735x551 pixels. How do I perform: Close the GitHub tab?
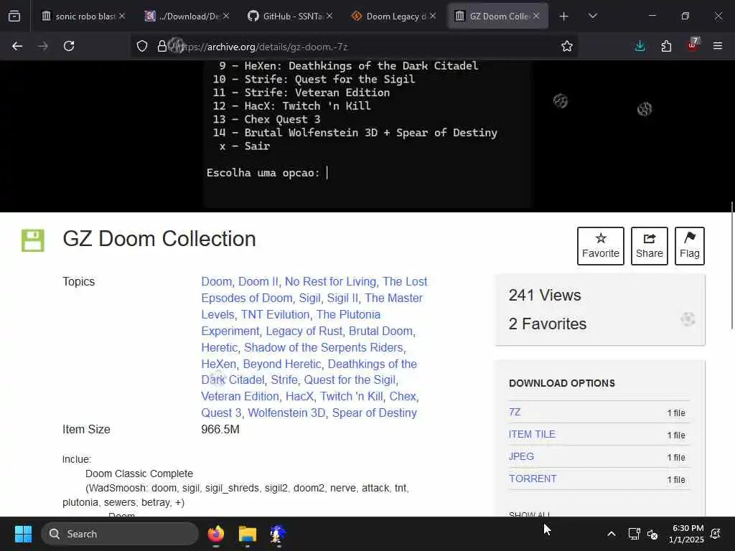click(x=329, y=16)
